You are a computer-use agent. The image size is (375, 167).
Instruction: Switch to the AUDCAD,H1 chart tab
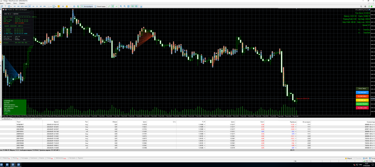click(37, 118)
